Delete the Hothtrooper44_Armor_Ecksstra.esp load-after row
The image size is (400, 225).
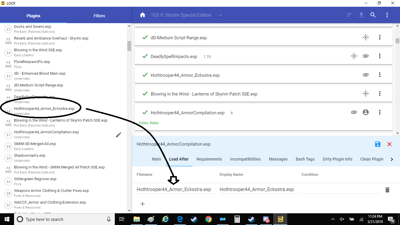click(387, 190)
